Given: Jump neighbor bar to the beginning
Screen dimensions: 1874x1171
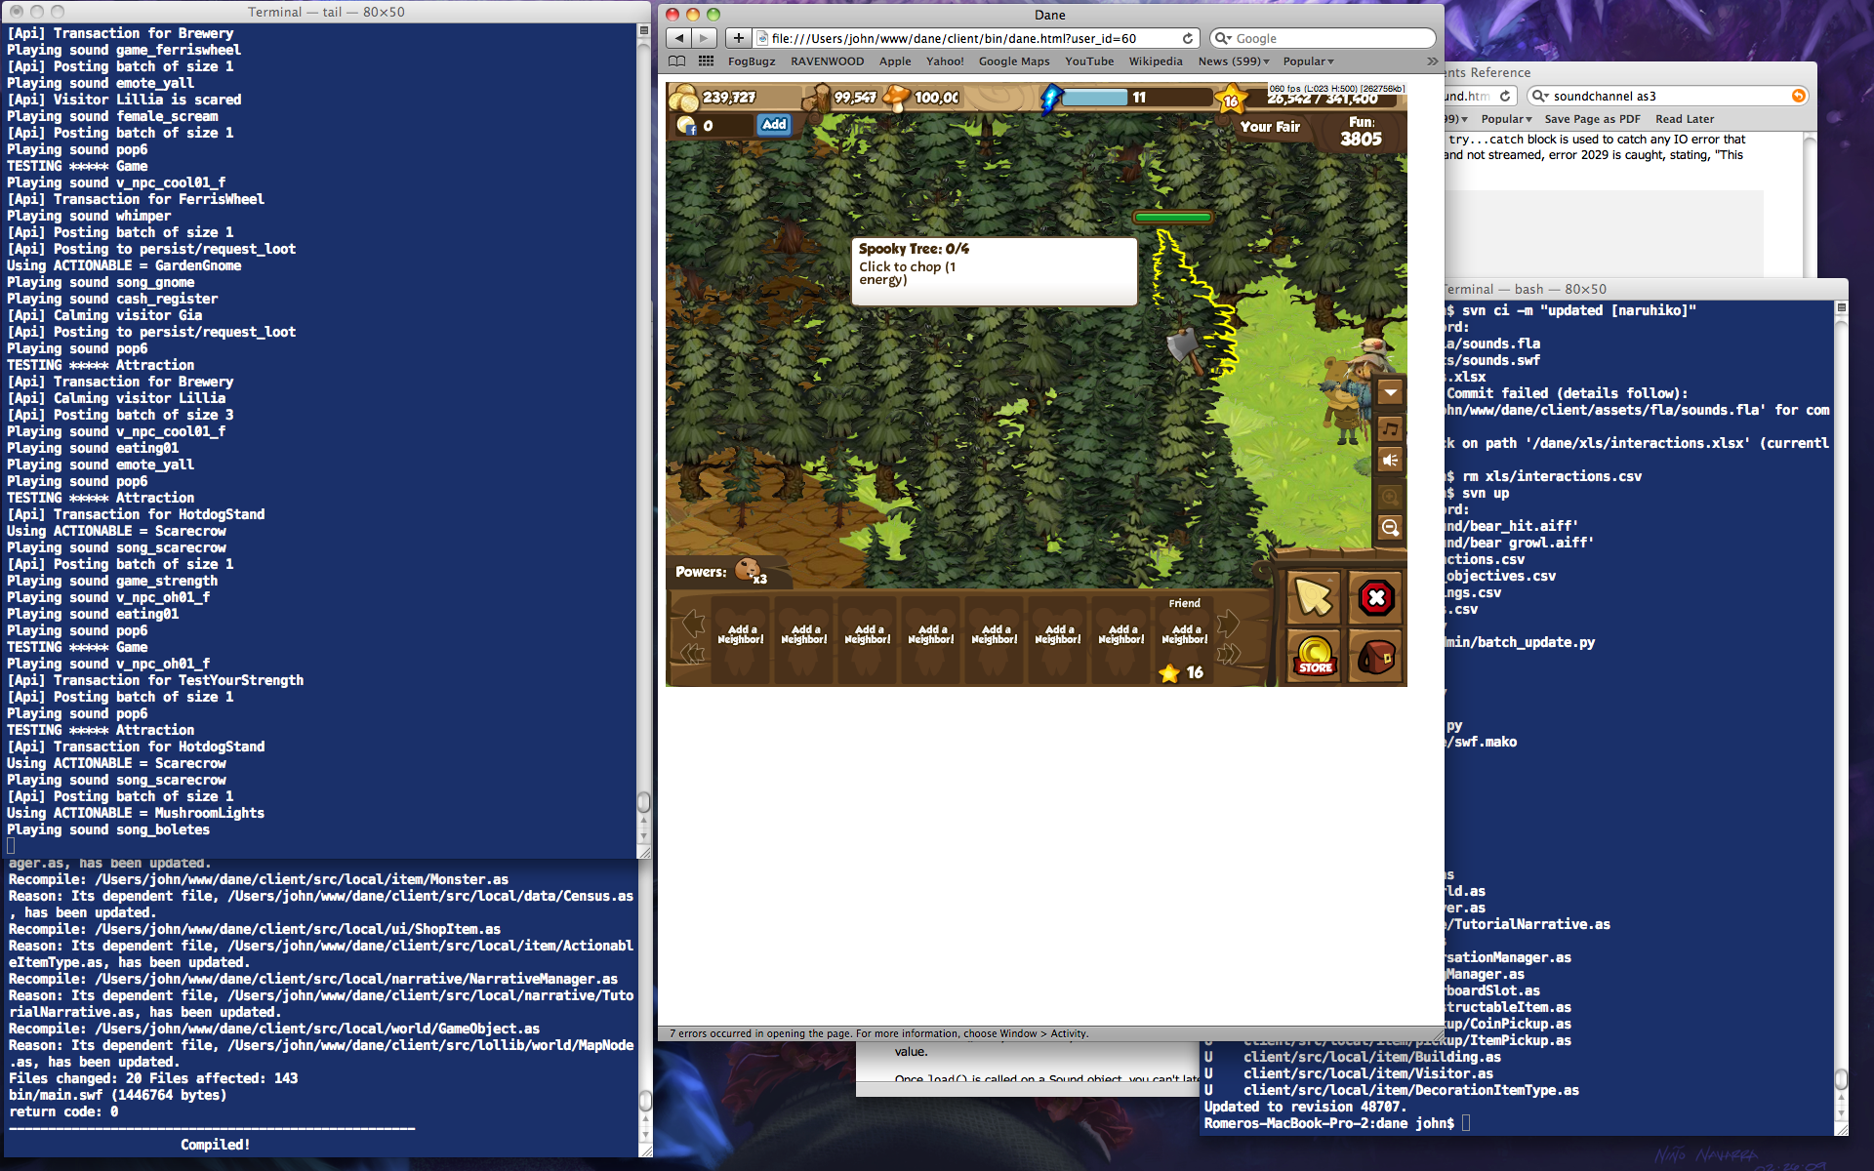Looking at the screenshot, I should (693, 654).
